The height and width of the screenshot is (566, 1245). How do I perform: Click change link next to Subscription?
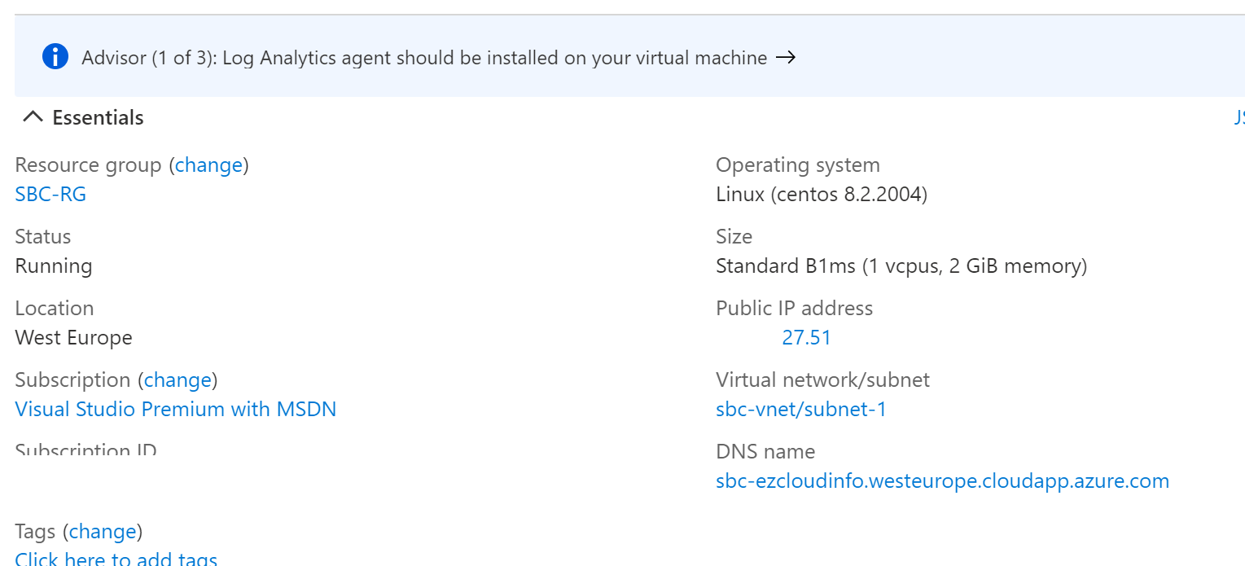coord(178,380)
